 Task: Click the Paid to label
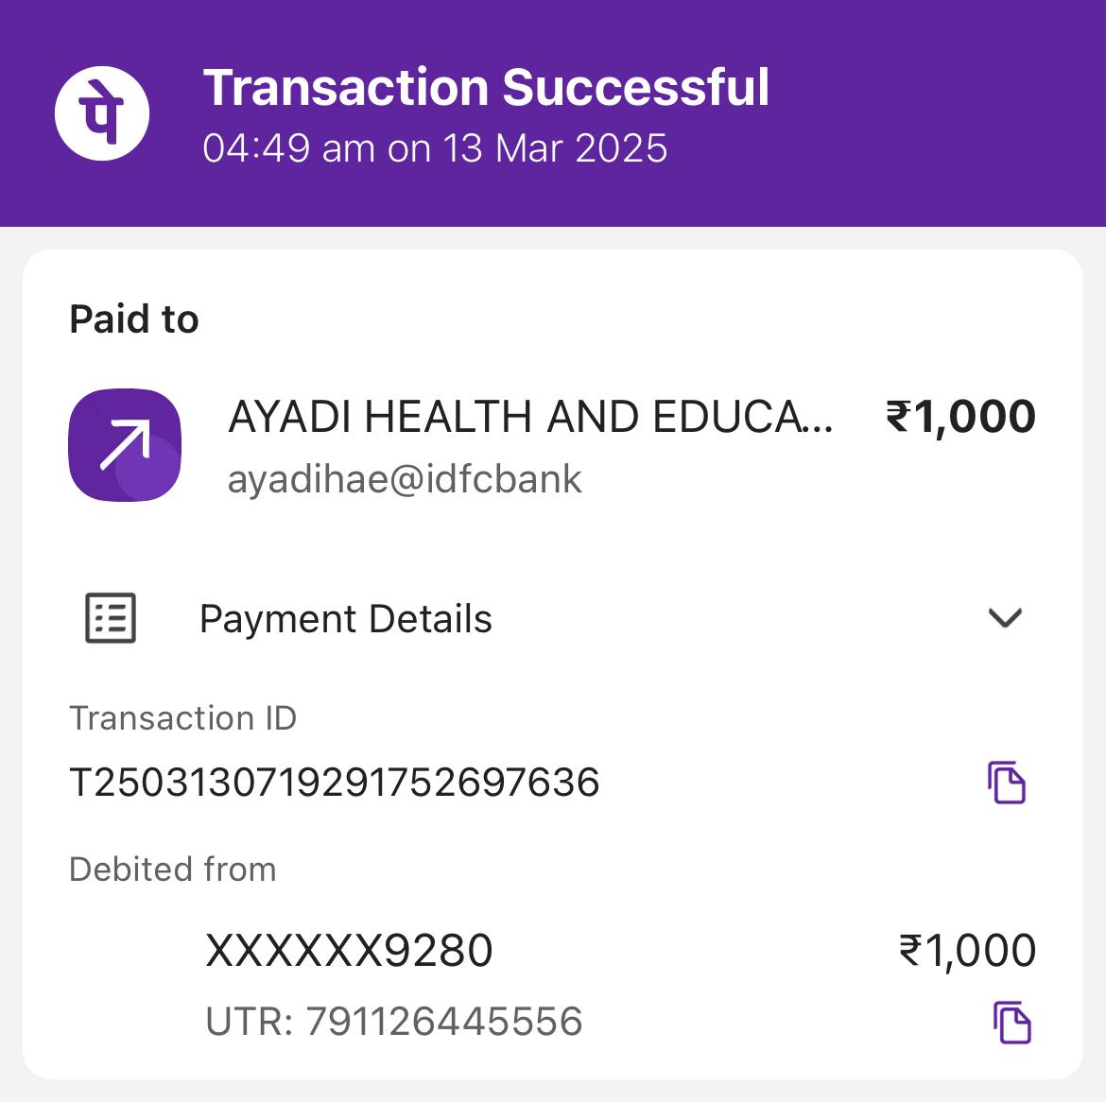[134, 319]
